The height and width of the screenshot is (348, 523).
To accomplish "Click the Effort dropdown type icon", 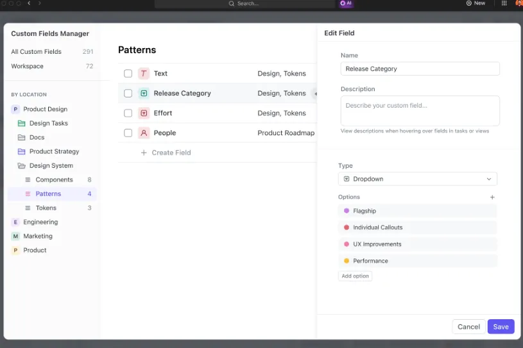I will [x=144, y=113].
